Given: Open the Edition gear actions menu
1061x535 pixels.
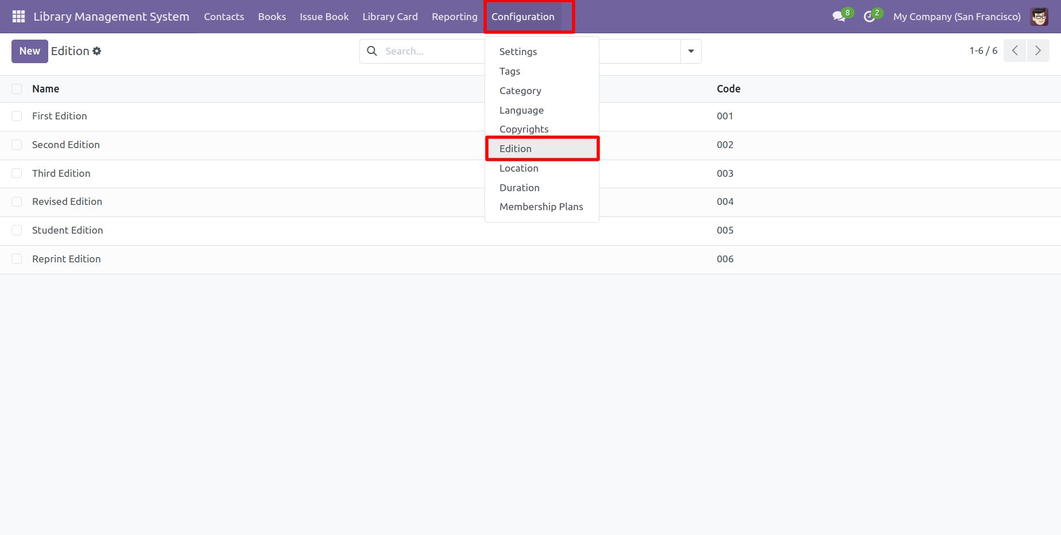Looking at the screenshot, I should (x=97, y=51).
